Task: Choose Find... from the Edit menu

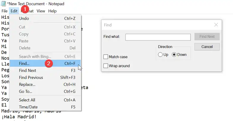Action: (45, 63)
